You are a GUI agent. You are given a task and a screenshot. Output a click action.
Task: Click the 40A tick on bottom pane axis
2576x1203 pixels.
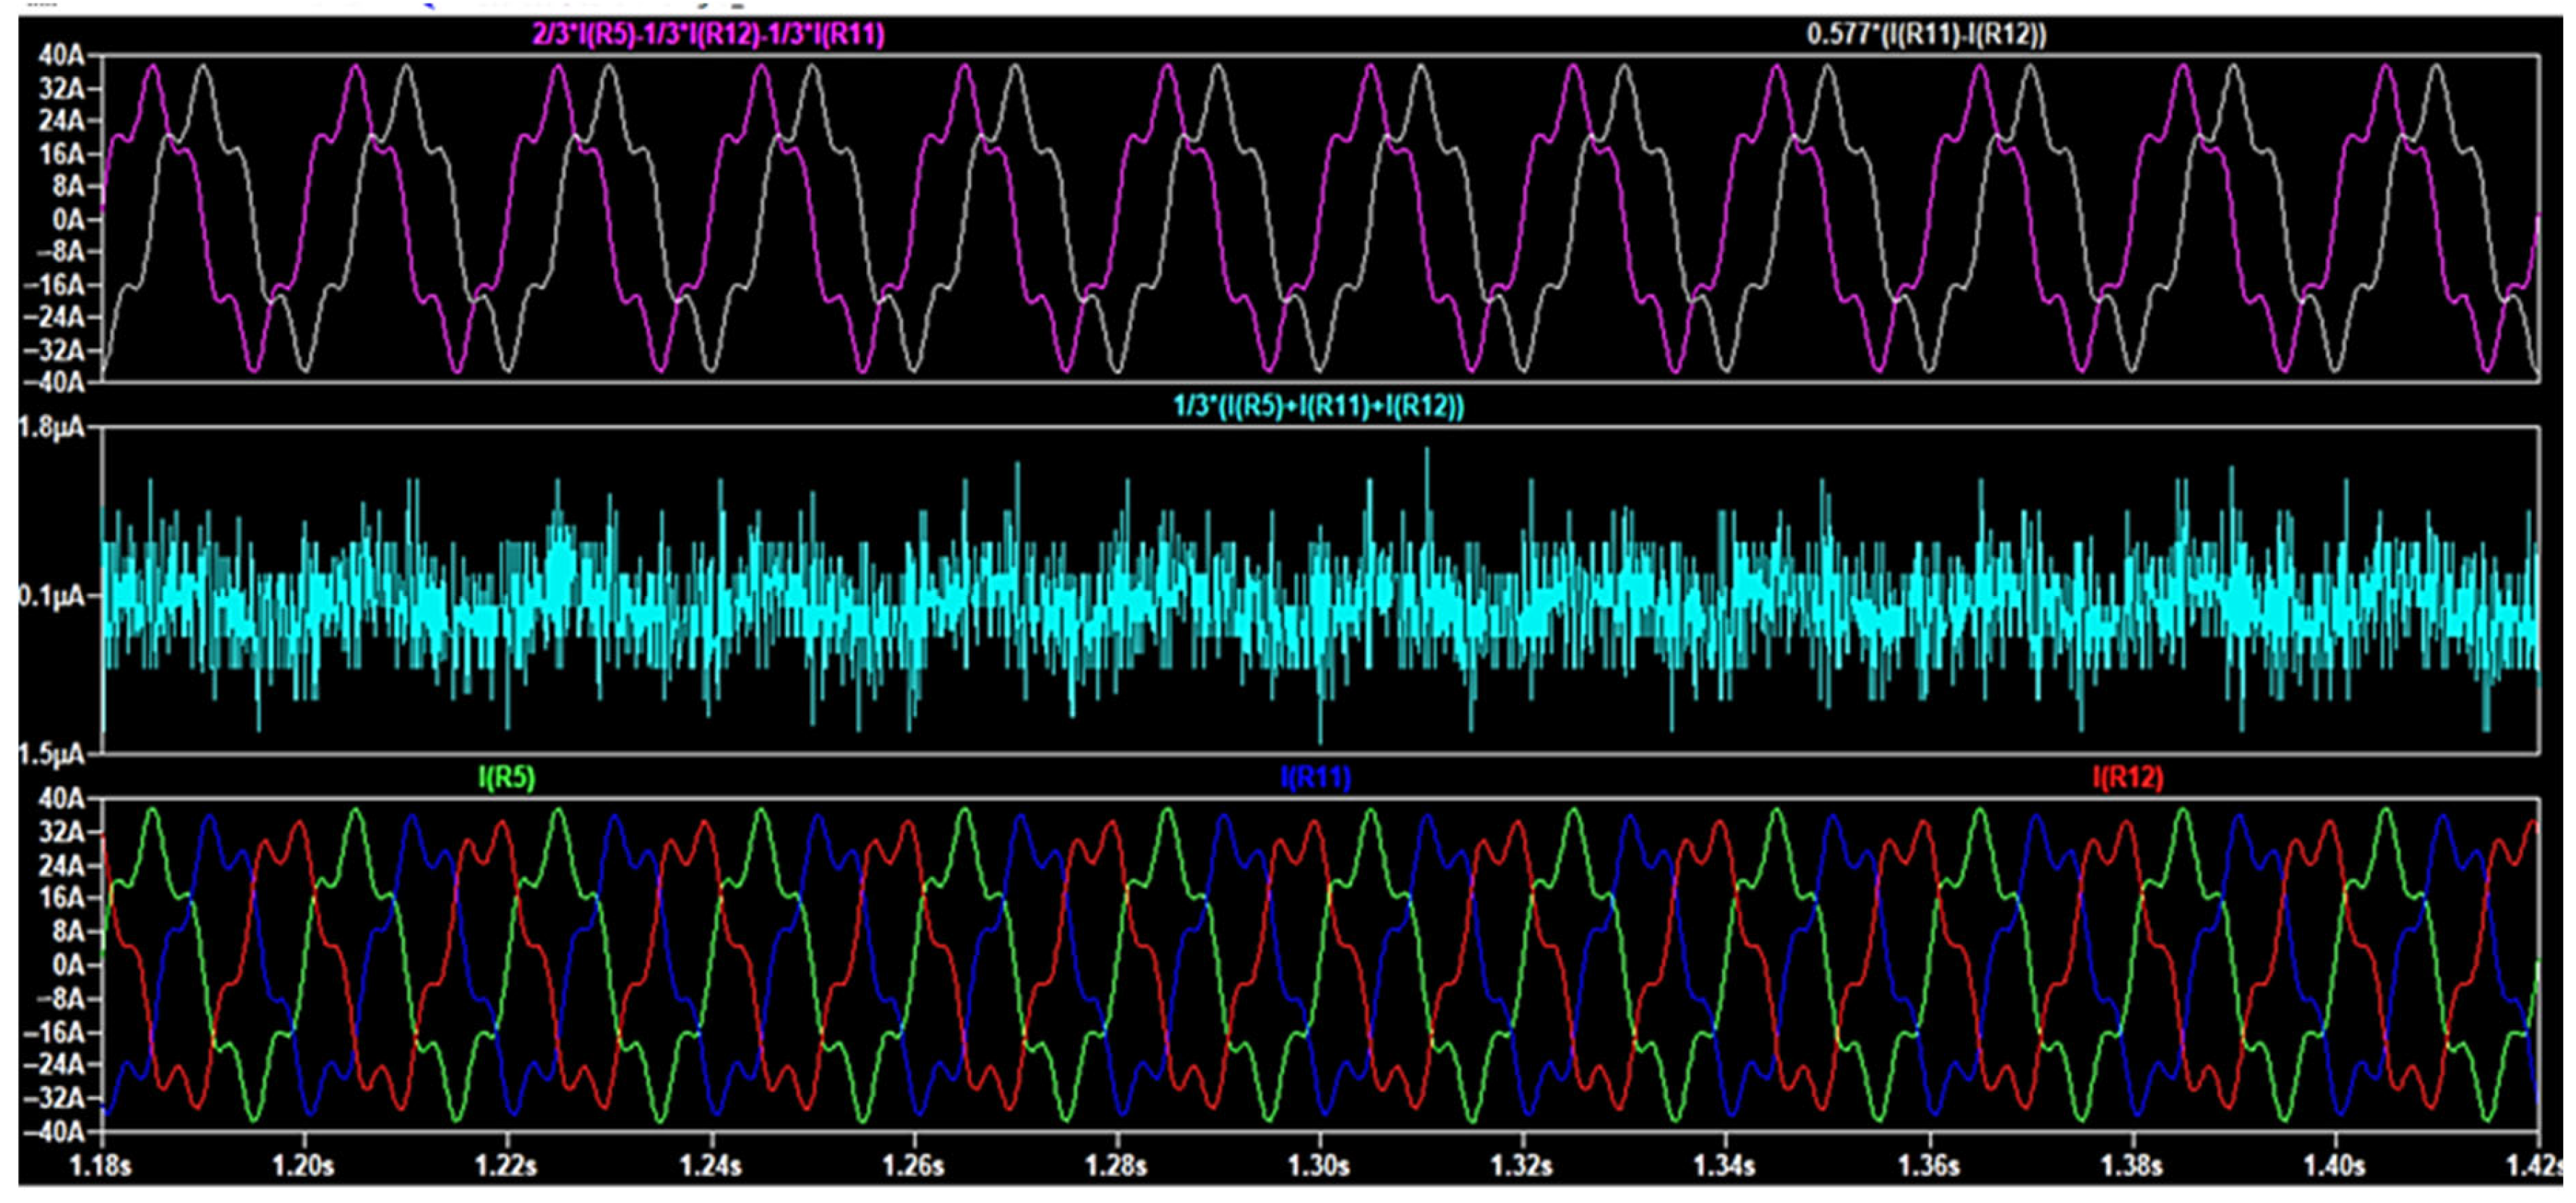(62, 799)
